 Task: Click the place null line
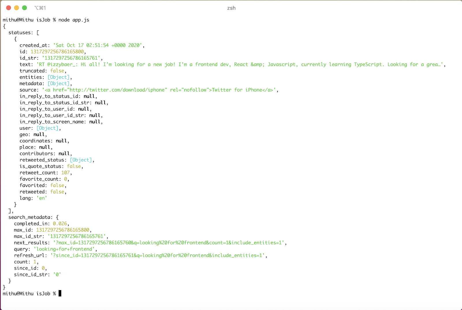(x=36, y=147)
